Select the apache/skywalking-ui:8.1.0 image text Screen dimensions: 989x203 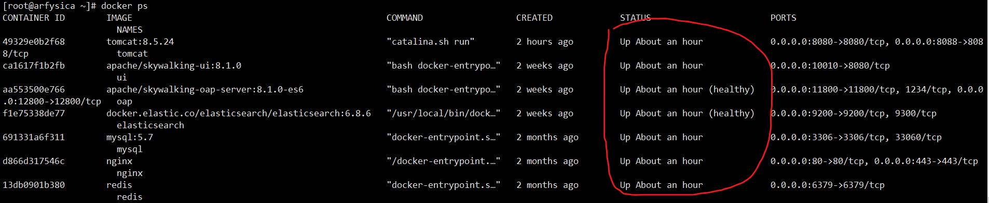(174, 66)
